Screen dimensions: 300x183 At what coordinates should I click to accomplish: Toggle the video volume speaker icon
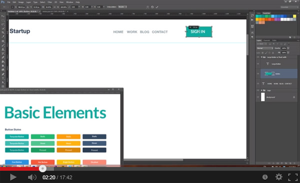tap(32, 177)
